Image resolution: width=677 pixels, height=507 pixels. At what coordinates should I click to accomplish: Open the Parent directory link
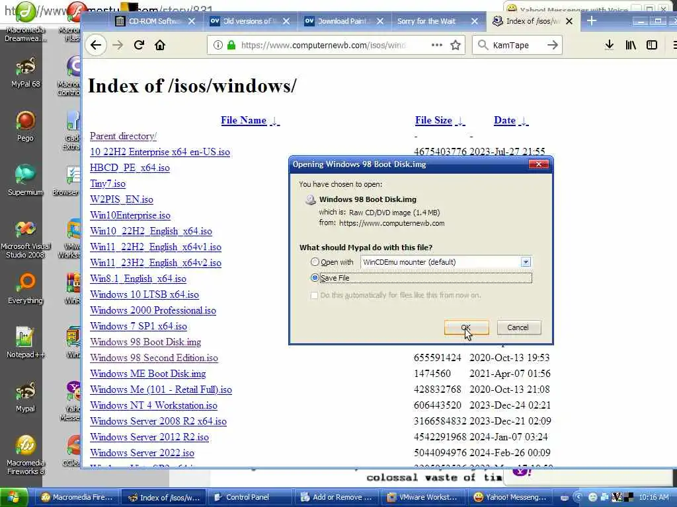pyautogui.click(x=123, y=136)
